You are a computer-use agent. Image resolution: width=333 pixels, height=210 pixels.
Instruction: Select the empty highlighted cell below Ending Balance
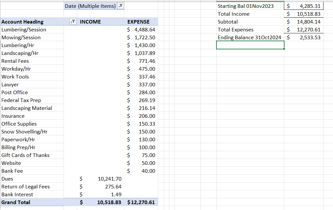[250, 45]
